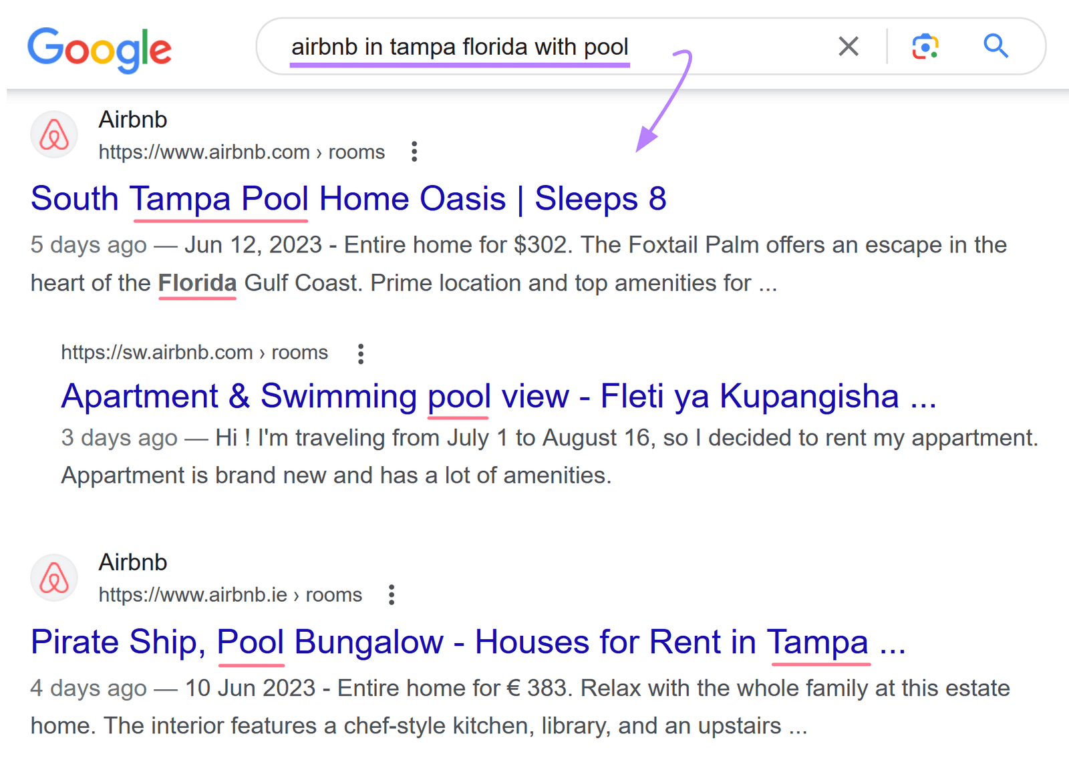Open three-dot menu beside www.airbnb.com rooms
The width and height of the screenshot is (1069, 770).
[414, 152]
